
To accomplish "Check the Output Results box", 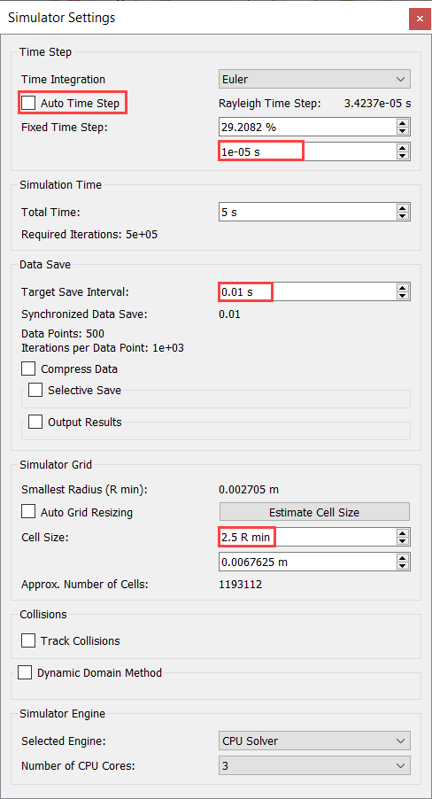I will pyautogui.click(x=35, y=422).
